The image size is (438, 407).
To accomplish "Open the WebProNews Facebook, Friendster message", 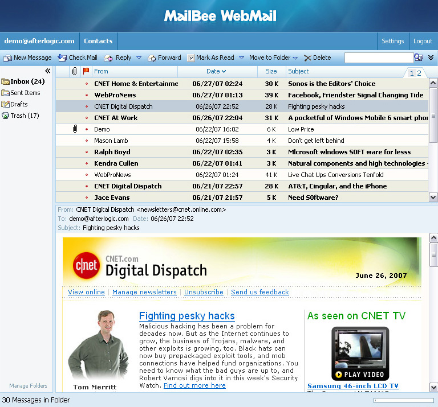I will coord(242,95).
